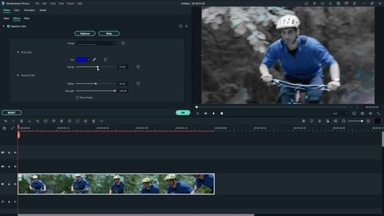The image size is (384, 216).
Task: Hide the top video track with eye icon
Action: (x=15, y=152)
